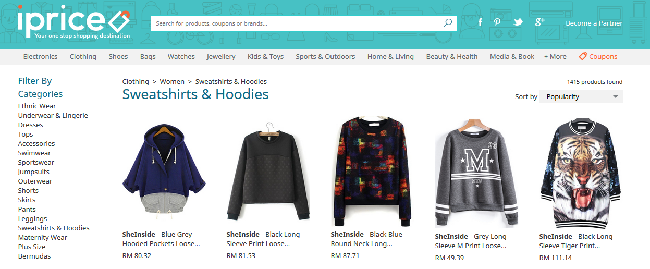View the blue grey hooded jacket image

(x=164, y=169)
